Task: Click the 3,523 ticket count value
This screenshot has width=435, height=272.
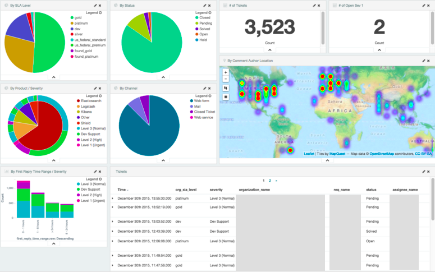Action: point(270,27)
